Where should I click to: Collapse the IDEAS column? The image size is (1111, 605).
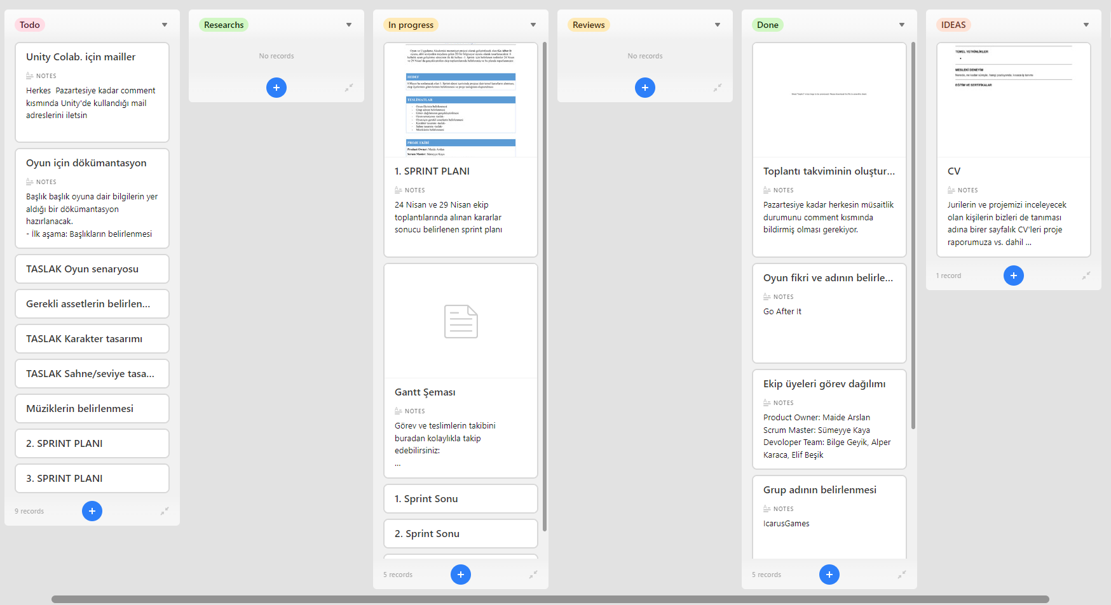pyautogui.click(x=1086, y=276)
